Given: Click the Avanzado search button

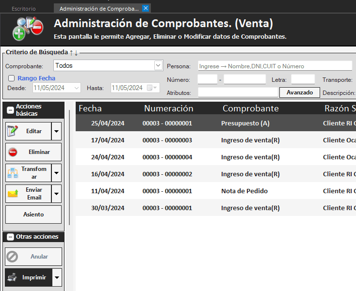Looking at the screenshot, I should coord(299,92).
